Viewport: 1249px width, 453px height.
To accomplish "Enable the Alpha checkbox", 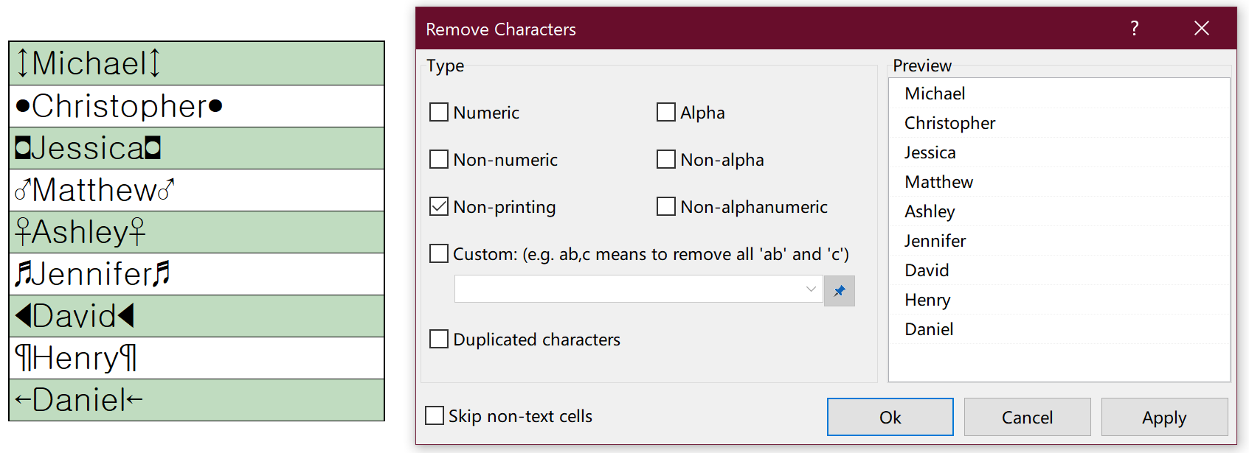I will point(665,112).
